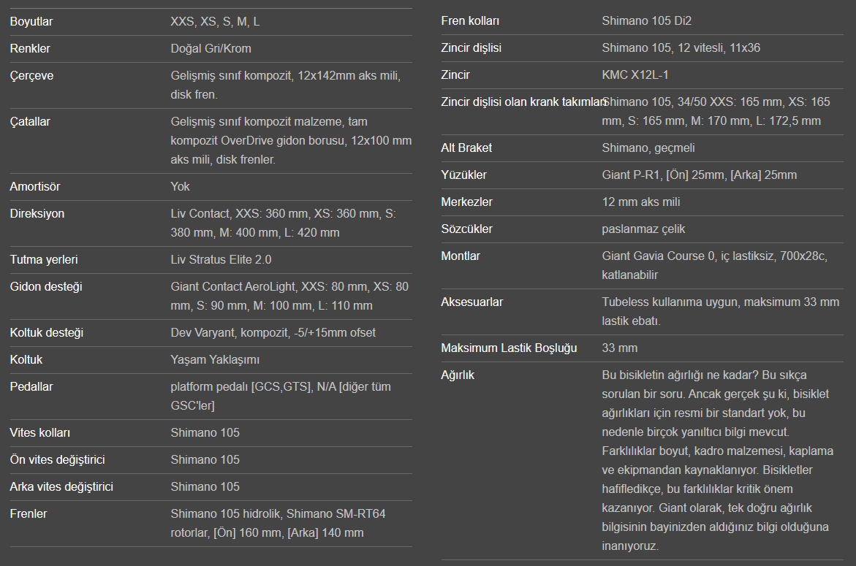Click the chain value 'KMC X12L-1'
The height and width of the screenshot is (566, 856).
635,74
